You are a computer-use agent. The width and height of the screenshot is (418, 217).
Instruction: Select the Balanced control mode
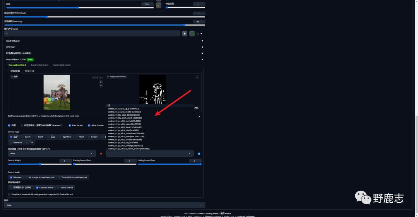pyautogui.click(x=15, y=177)
